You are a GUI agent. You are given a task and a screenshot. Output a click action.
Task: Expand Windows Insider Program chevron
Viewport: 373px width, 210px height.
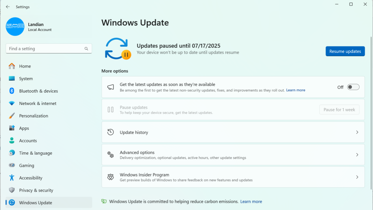(357, 177)
